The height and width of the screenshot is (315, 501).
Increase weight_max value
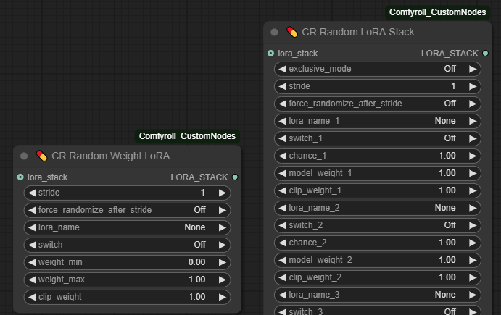[x=223, y=280]
